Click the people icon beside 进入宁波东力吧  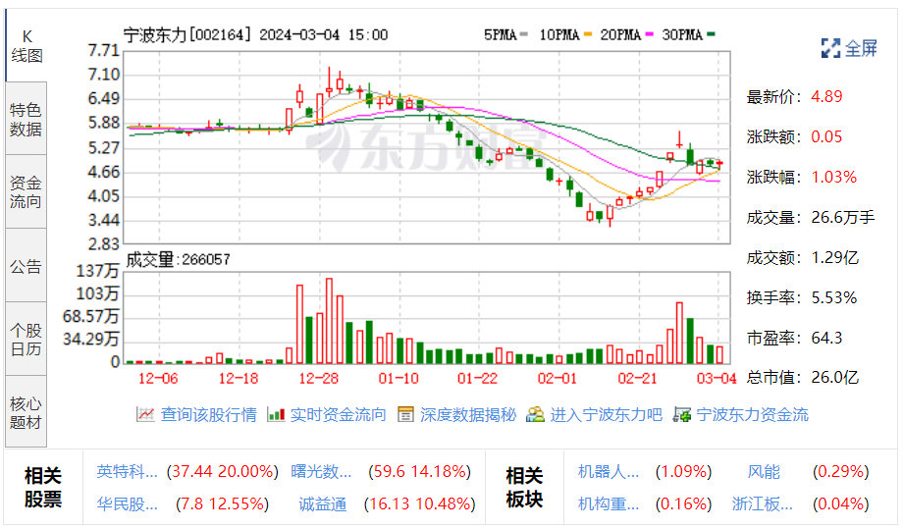(535, 414)
